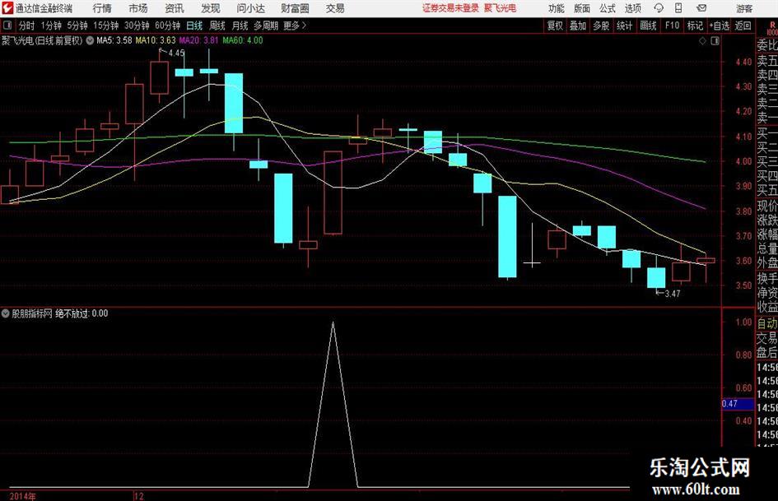
Task: Click the blue 0.47 axis marker
Action: coord(738,404)
